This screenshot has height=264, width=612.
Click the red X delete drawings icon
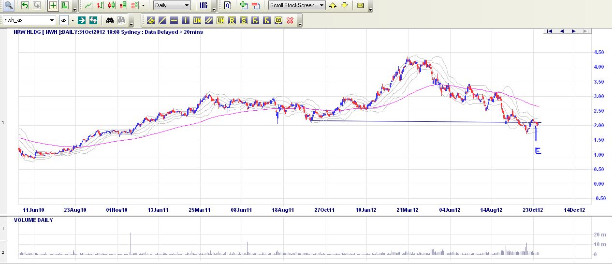290,20
